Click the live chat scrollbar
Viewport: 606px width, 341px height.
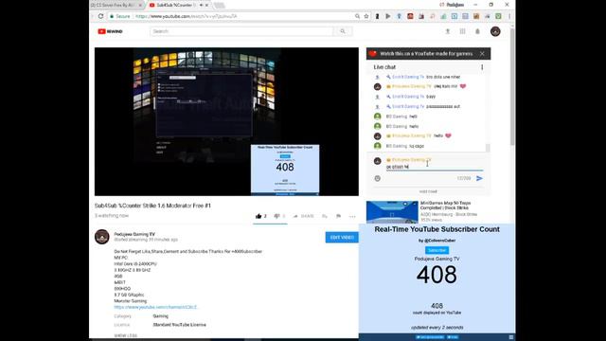point(488,148)
